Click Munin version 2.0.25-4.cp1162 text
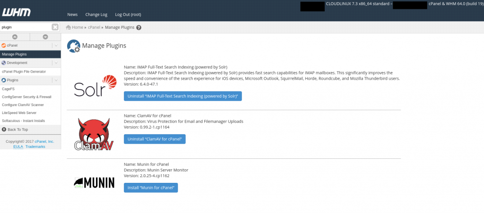 click(147, 176)
